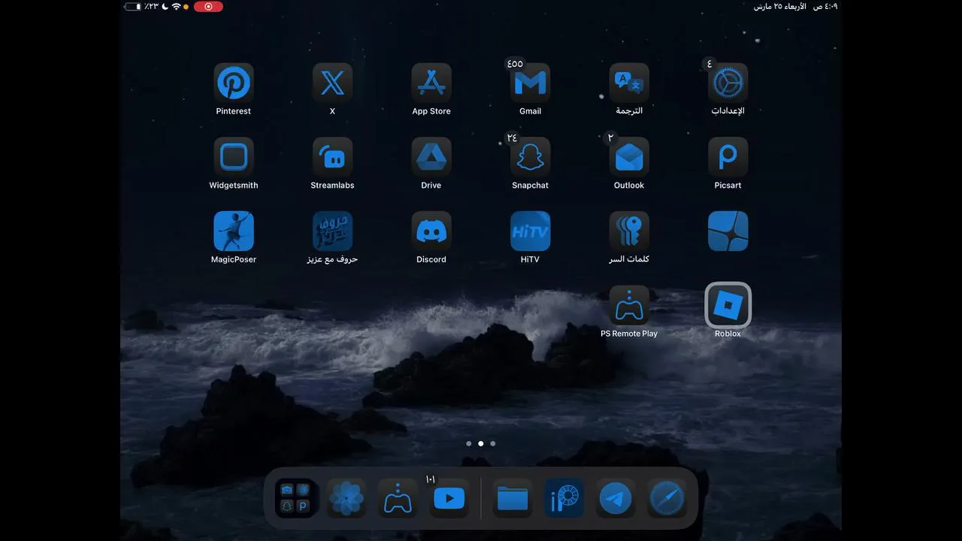Open the Files app in dock

(x=513, y=498)
